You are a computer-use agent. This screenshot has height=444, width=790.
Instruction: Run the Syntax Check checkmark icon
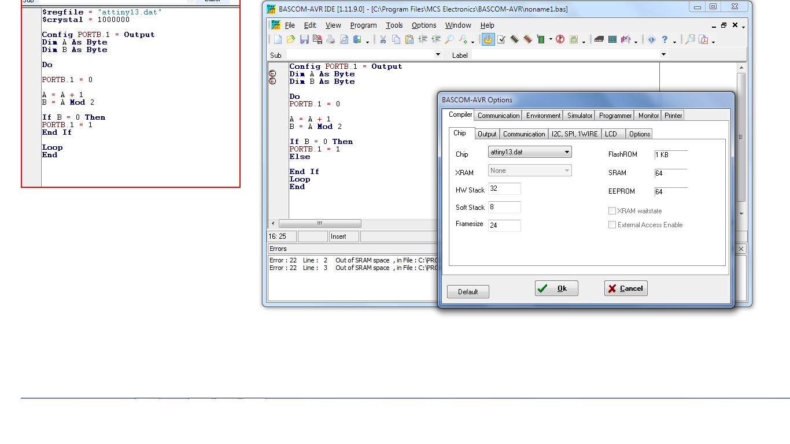(501, 39)
